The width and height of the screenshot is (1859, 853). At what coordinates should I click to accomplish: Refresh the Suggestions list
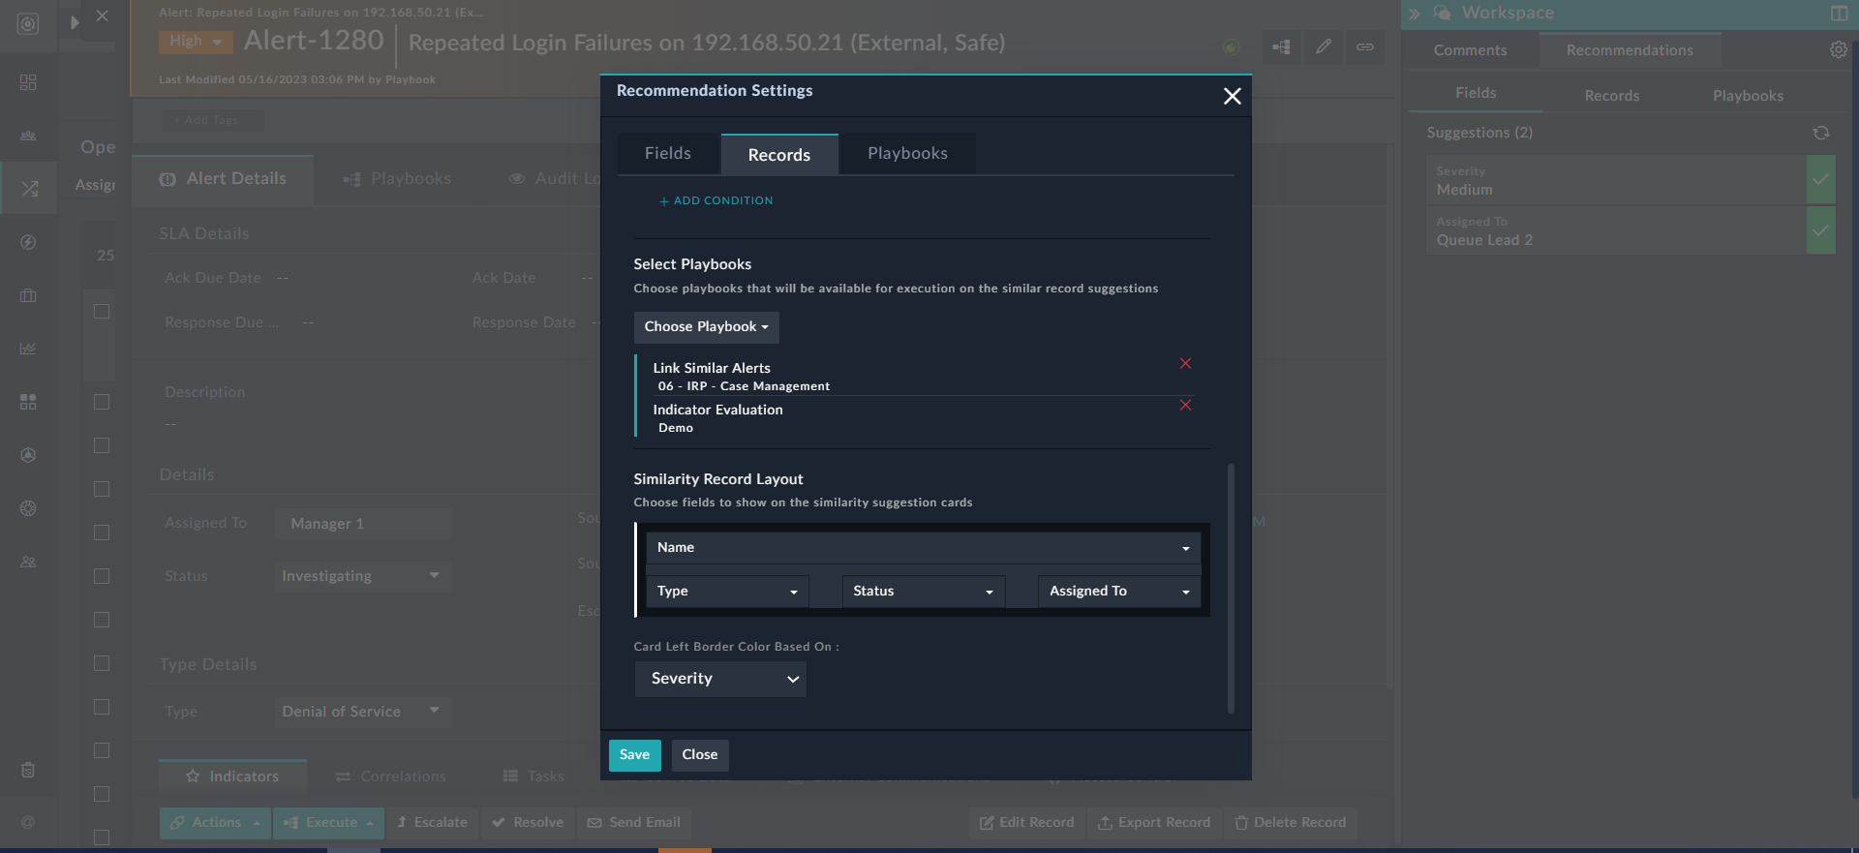(1821, 133)
